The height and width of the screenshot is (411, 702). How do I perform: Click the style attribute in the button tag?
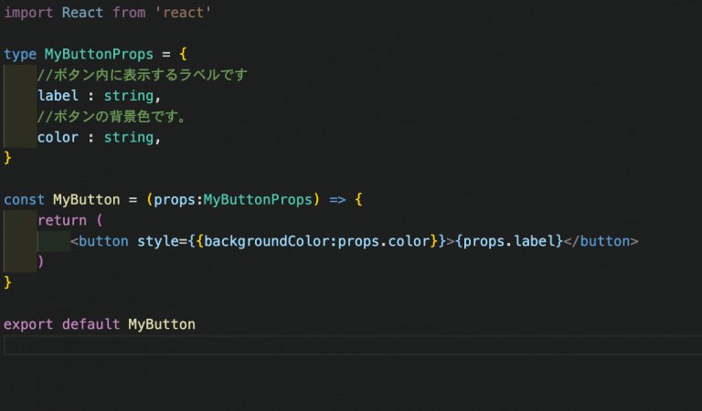[157, 241]
